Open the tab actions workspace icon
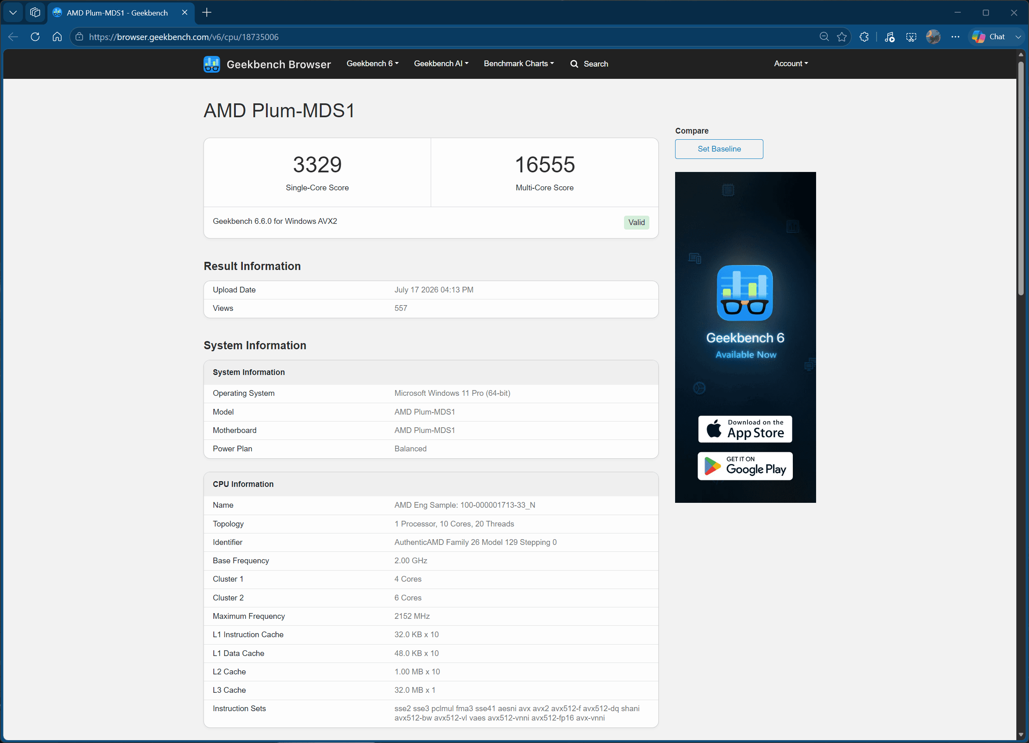The width and height of the screenshot is (1029, 743). (35, 13)
